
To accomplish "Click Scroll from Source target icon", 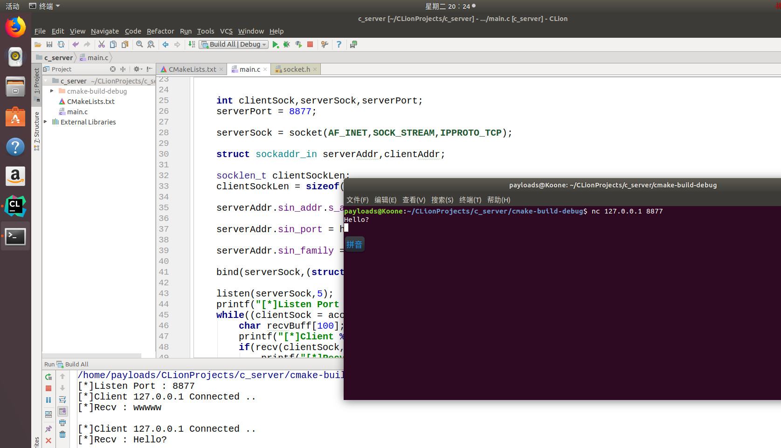I will click(x=113, y=69).
